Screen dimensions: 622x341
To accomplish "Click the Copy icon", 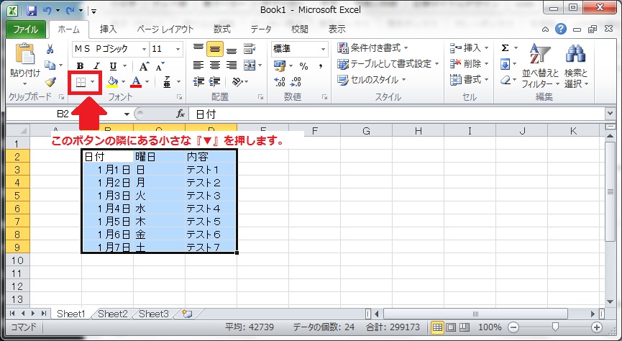I will 50,65.
